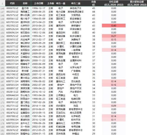Image resolution: width=147 pixels, height=135 pixels.
Task: Select row header 167
Action: [2, 82]
